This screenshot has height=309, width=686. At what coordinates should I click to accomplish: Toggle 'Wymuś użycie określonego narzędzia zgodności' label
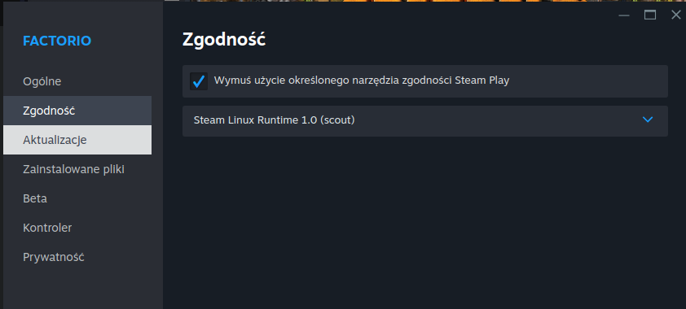click(x=362, y=81)
